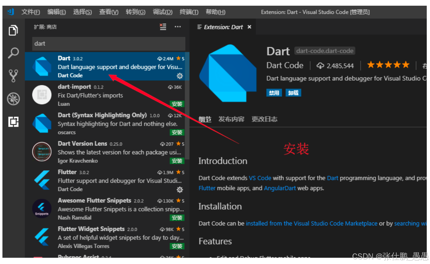Screen dimensions: 430x264
Task: Click the extensions list scrollbar
Action: 187,106
